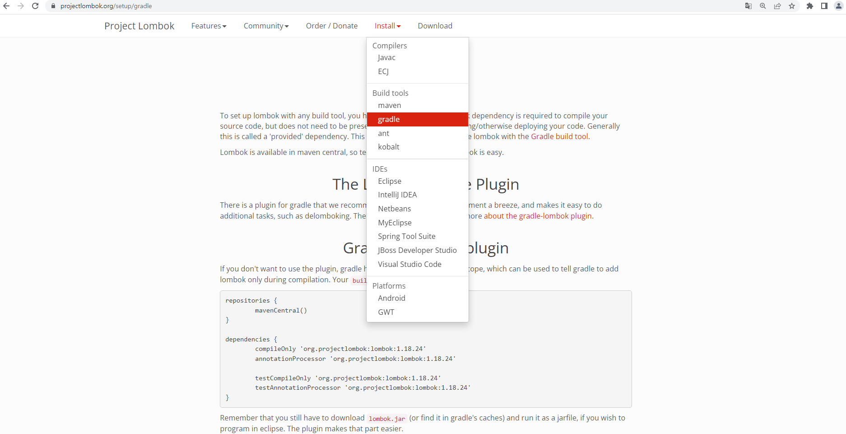Open Android under Platforms
The height and width of the screenshot is (434, 846).
click(x=418, y=298)
